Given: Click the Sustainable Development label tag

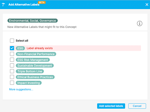Looking at the screenshot, I should click(35, 66).
